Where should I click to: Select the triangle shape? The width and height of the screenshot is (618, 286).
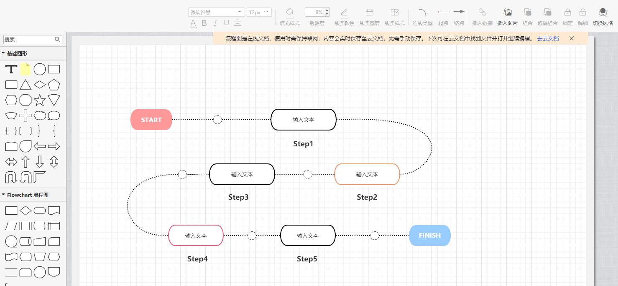point(26,85)
